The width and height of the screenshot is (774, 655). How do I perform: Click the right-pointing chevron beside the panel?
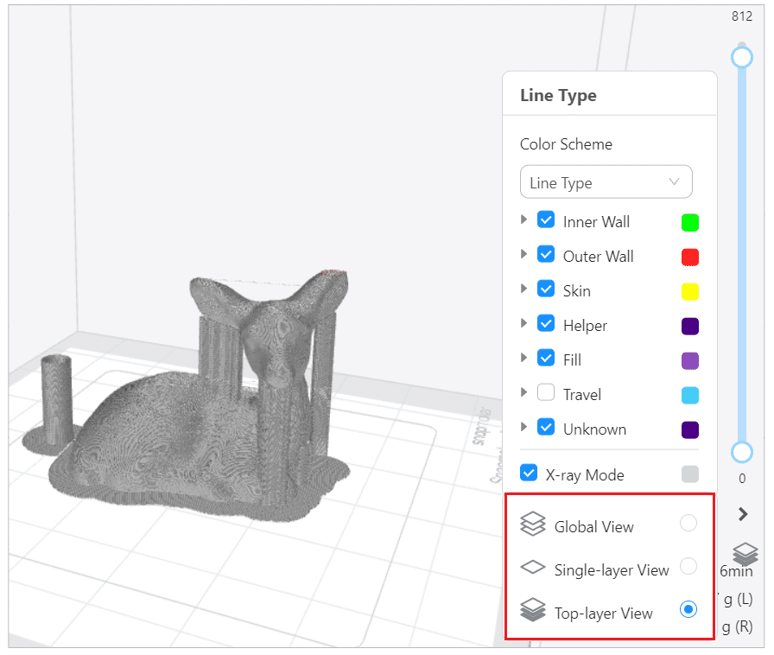click(743, 514)
